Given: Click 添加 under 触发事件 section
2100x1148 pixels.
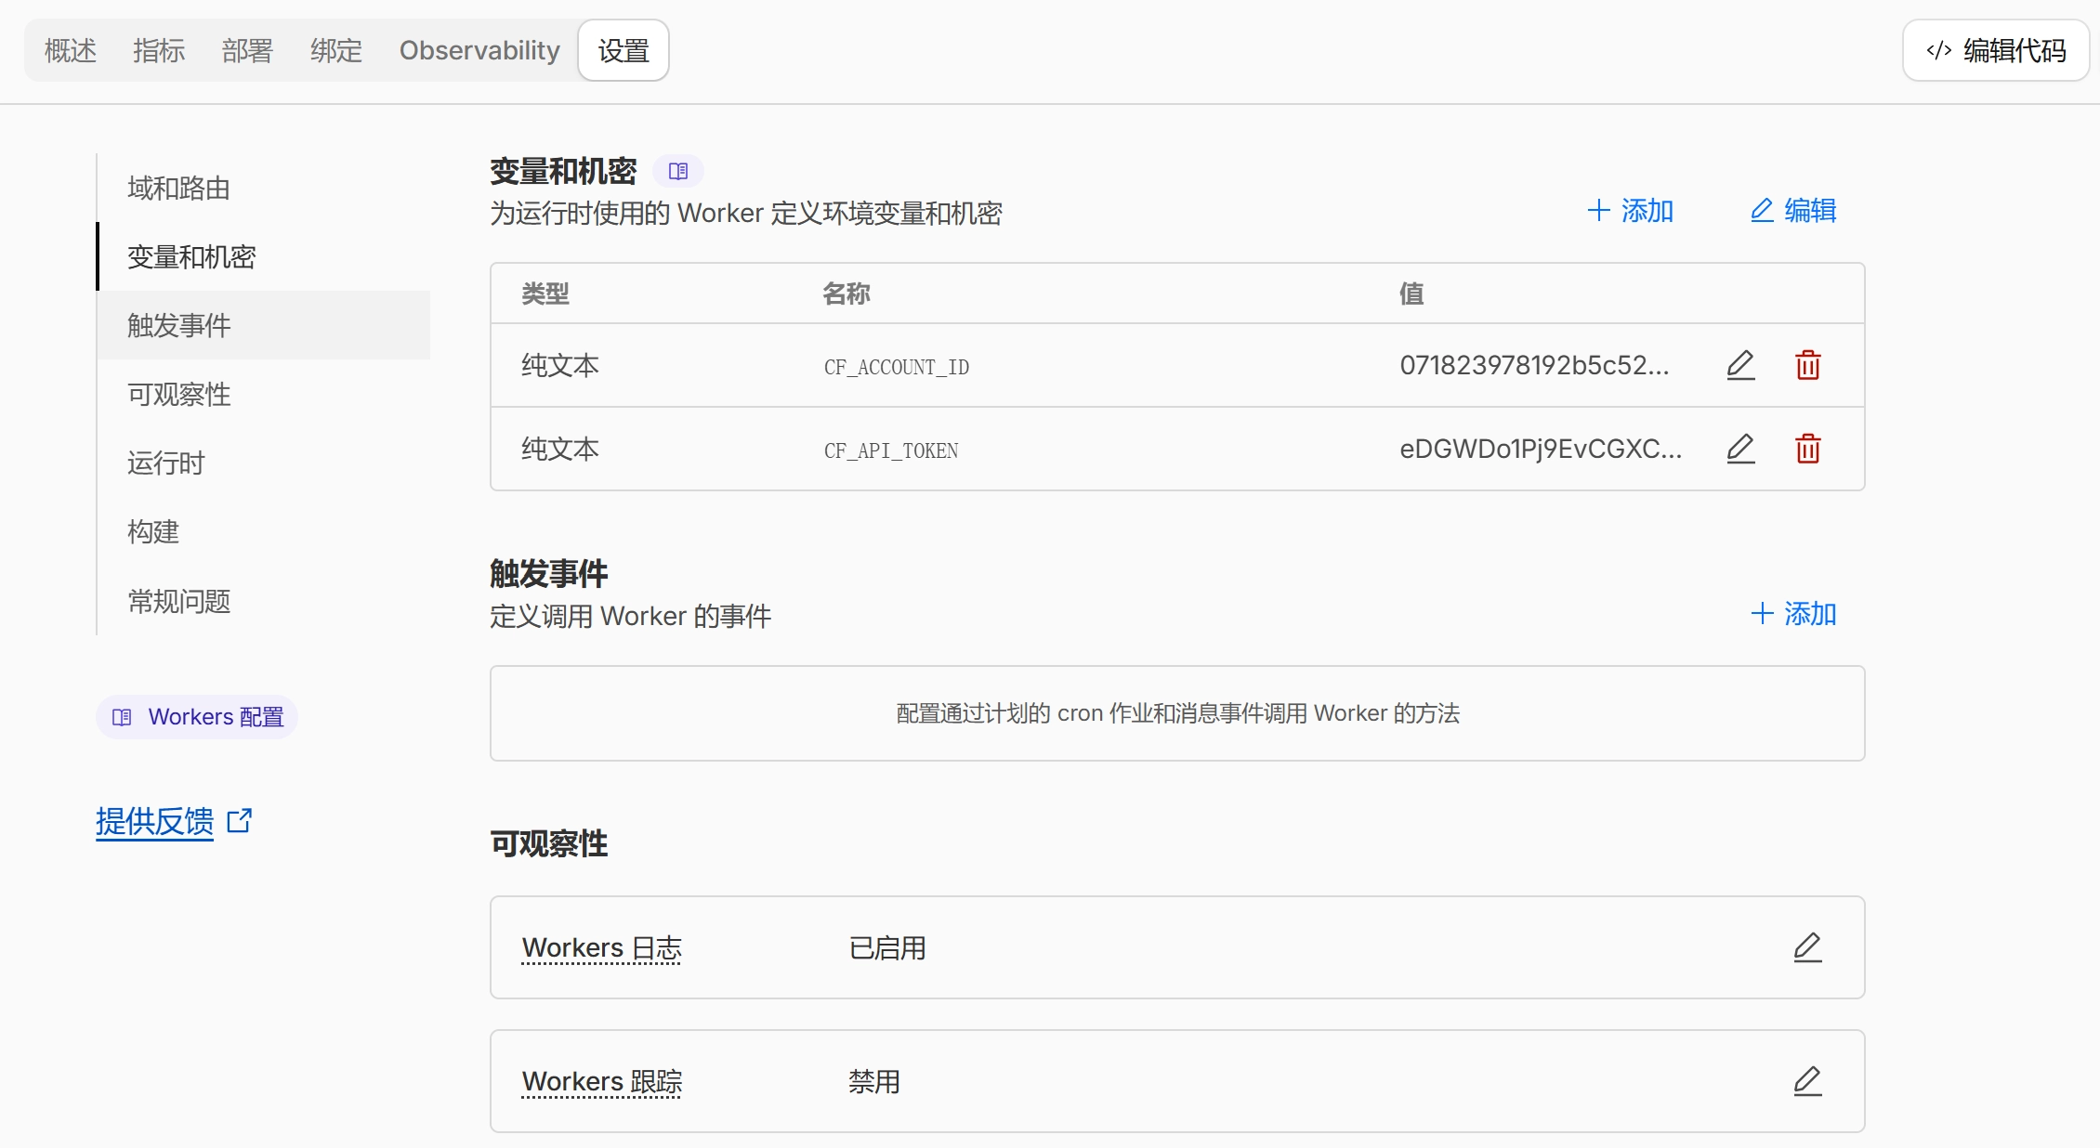Looking at the screenshot, I should pos(1793,614).
